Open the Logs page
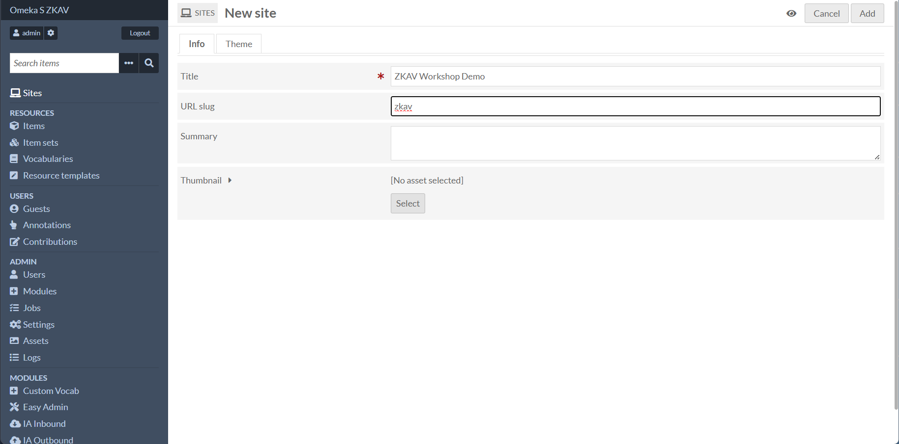 (x=32, y=358)
